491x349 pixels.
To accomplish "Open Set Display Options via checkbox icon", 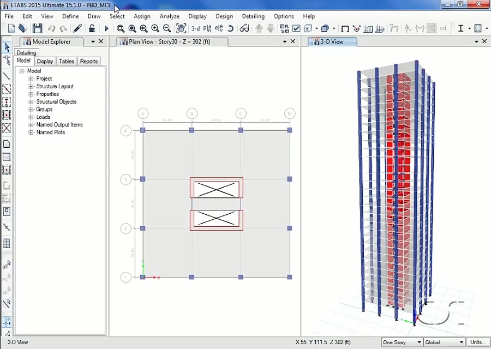I will point(296,28).
